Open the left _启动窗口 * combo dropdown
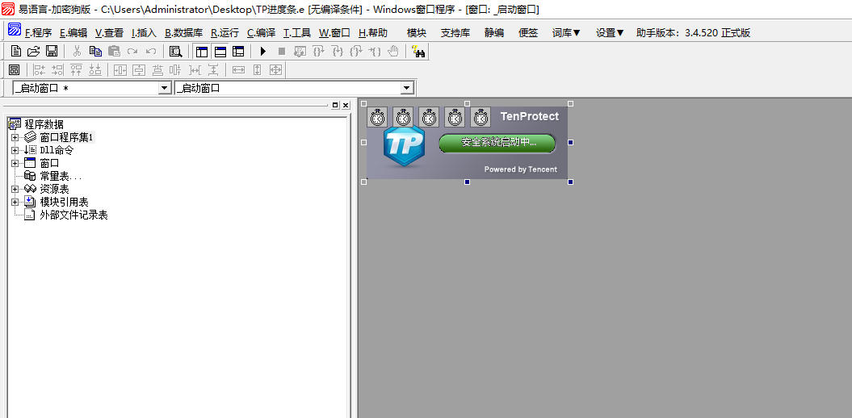 point(165,88)
